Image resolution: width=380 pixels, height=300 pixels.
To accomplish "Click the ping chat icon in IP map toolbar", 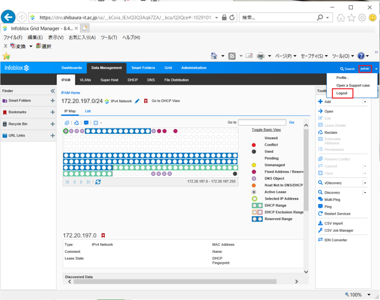I will coord(86,123).
